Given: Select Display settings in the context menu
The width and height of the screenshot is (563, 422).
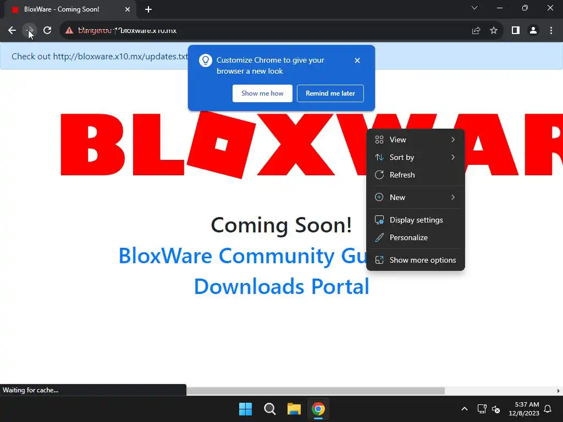Looking at the screenshot, I should tap(416, 220).
